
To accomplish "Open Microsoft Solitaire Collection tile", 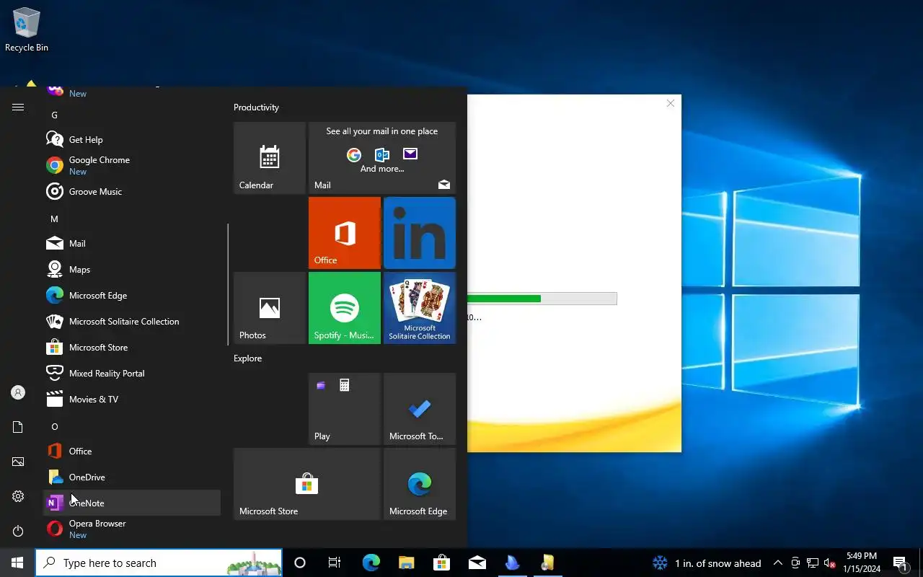I will pos(420,308).
